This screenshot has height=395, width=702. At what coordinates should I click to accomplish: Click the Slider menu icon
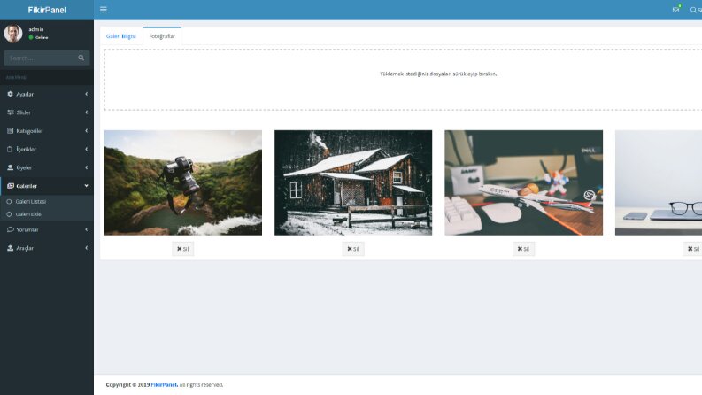pyautogui.click(x=10, y=112)
